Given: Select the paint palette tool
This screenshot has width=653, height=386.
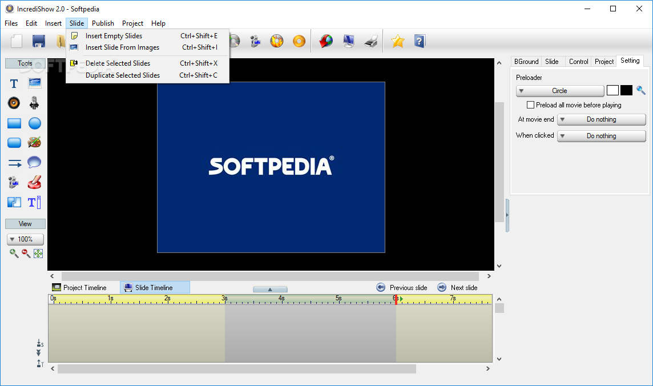Looking at the screenshot, I should [x=34, y=142].
